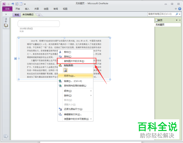Switch to the 审阅 ribbon tab
183x143 pixels.
(56, 9)
